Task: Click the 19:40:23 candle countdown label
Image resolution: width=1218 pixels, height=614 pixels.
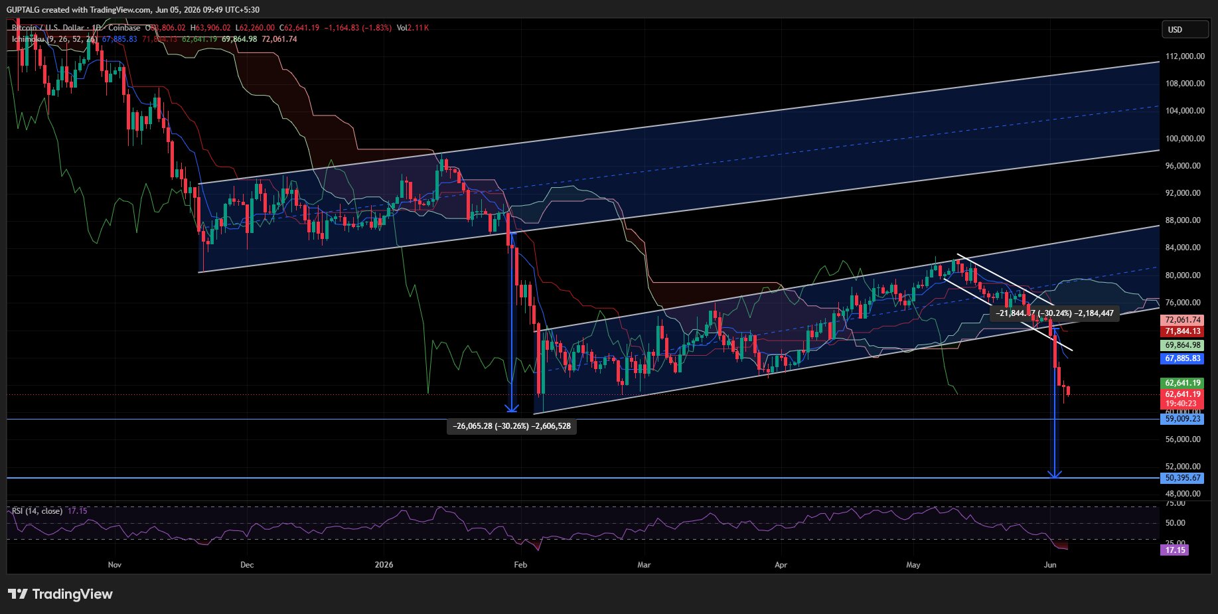Action: (1182, 404)
